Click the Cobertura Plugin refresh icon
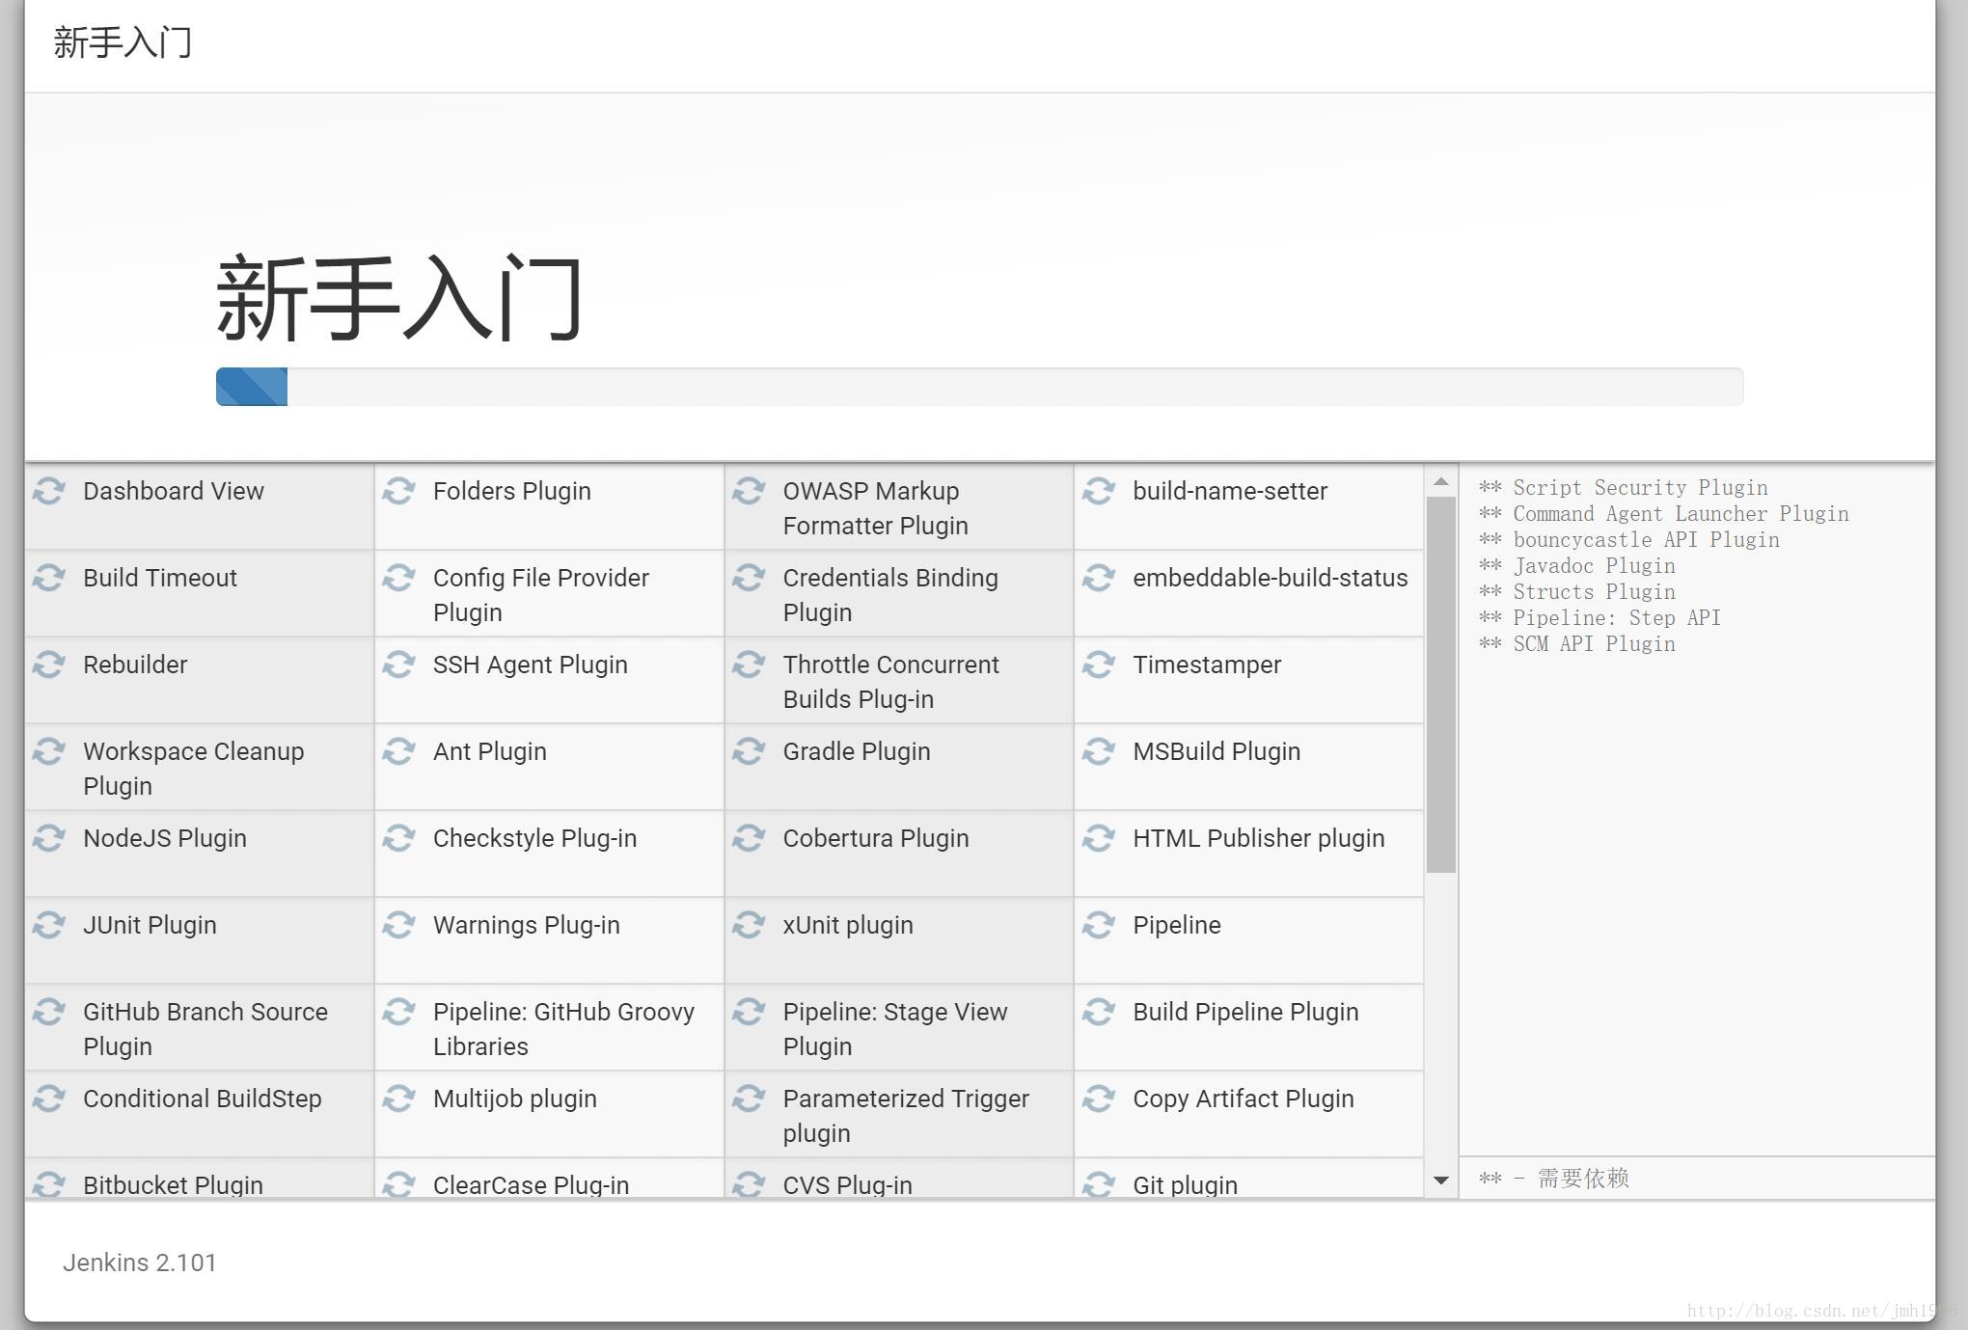The width and height of the screenshot is (1968, 1330). click(748, 837)
